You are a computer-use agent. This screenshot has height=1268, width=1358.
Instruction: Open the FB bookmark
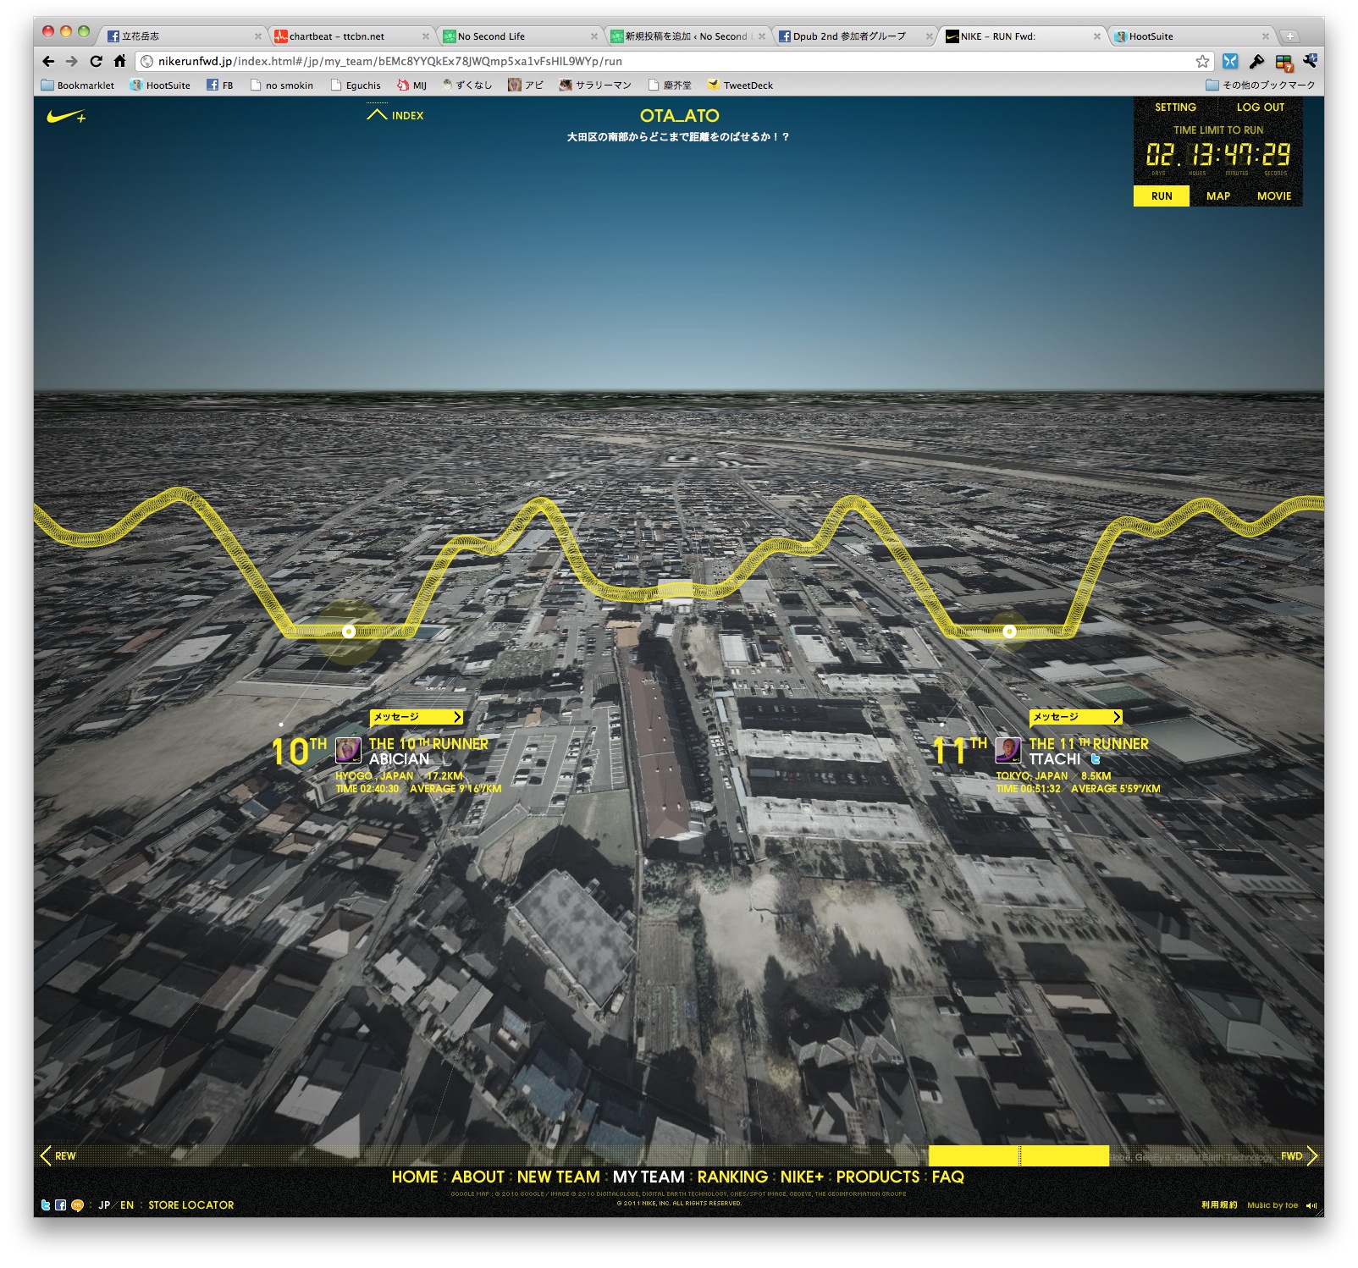point(220,85)
